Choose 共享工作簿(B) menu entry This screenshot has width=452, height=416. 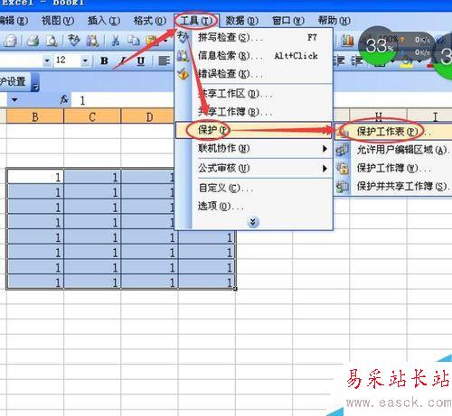coord(254,112)
